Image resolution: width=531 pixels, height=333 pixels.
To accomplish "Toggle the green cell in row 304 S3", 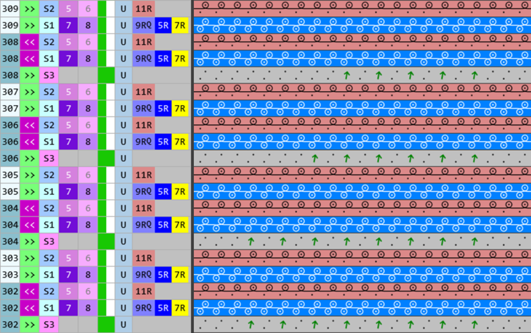I will (x=106, y=242).
